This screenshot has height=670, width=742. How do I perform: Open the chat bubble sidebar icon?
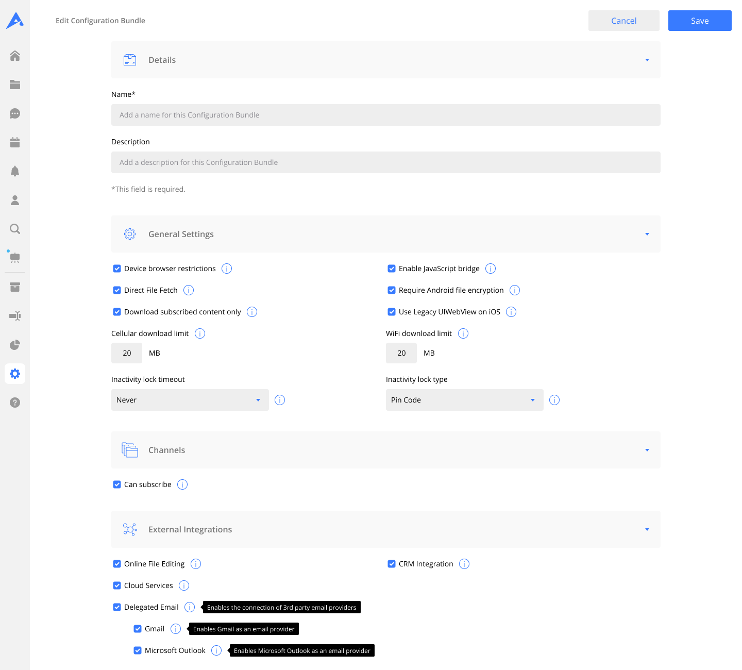15,113
